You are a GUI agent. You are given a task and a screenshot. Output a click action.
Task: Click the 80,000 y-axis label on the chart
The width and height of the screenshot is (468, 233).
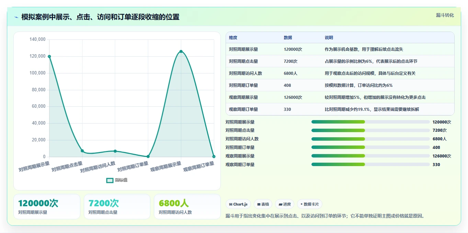pos(39,90)
